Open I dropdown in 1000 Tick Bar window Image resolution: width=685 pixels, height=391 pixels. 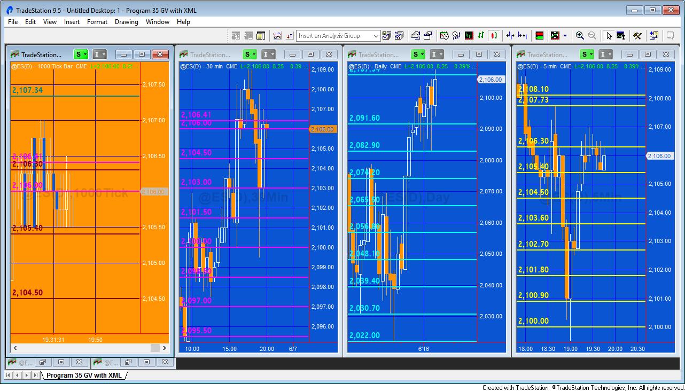[99, 54]
